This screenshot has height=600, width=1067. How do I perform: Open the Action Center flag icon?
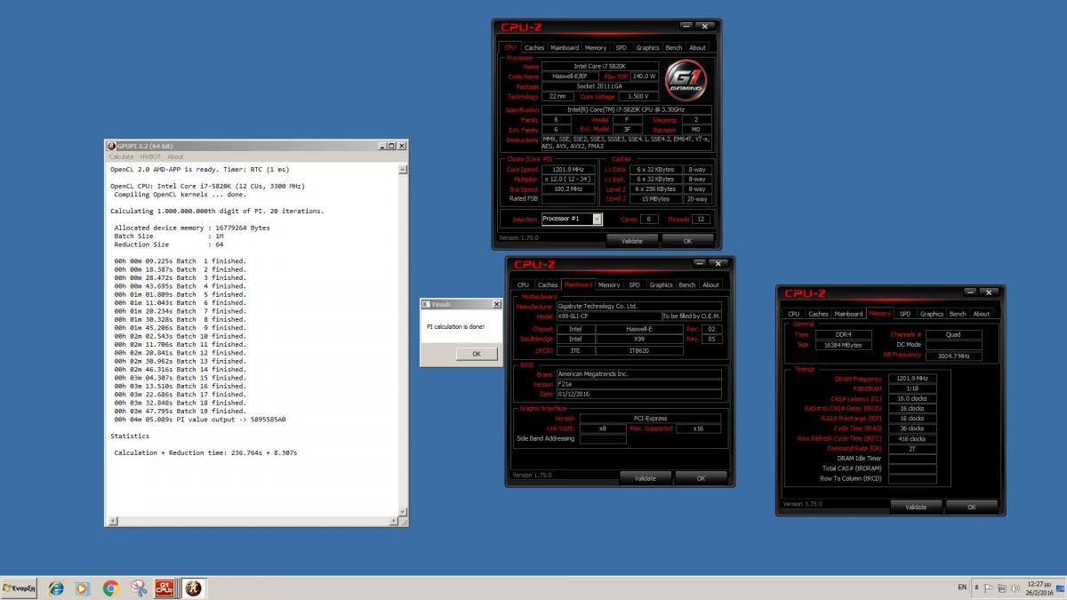pos(989,588)
